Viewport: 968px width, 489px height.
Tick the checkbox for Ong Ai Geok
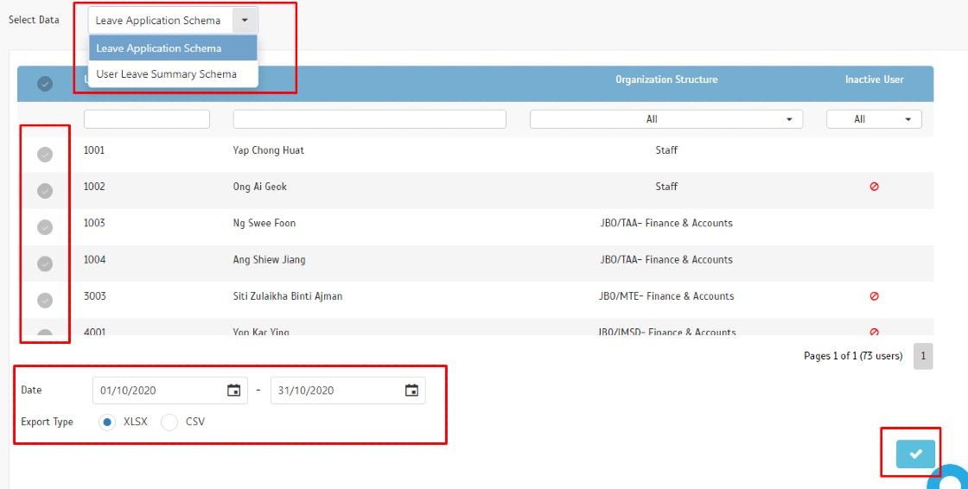click(44, 191)
